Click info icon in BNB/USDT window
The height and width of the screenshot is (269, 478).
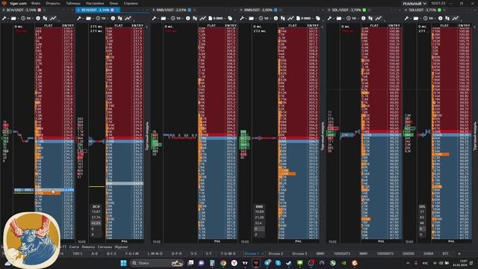point(187,18)
